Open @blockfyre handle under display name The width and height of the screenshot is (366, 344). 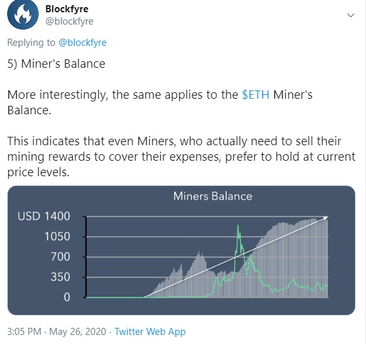tap(69, 21)
